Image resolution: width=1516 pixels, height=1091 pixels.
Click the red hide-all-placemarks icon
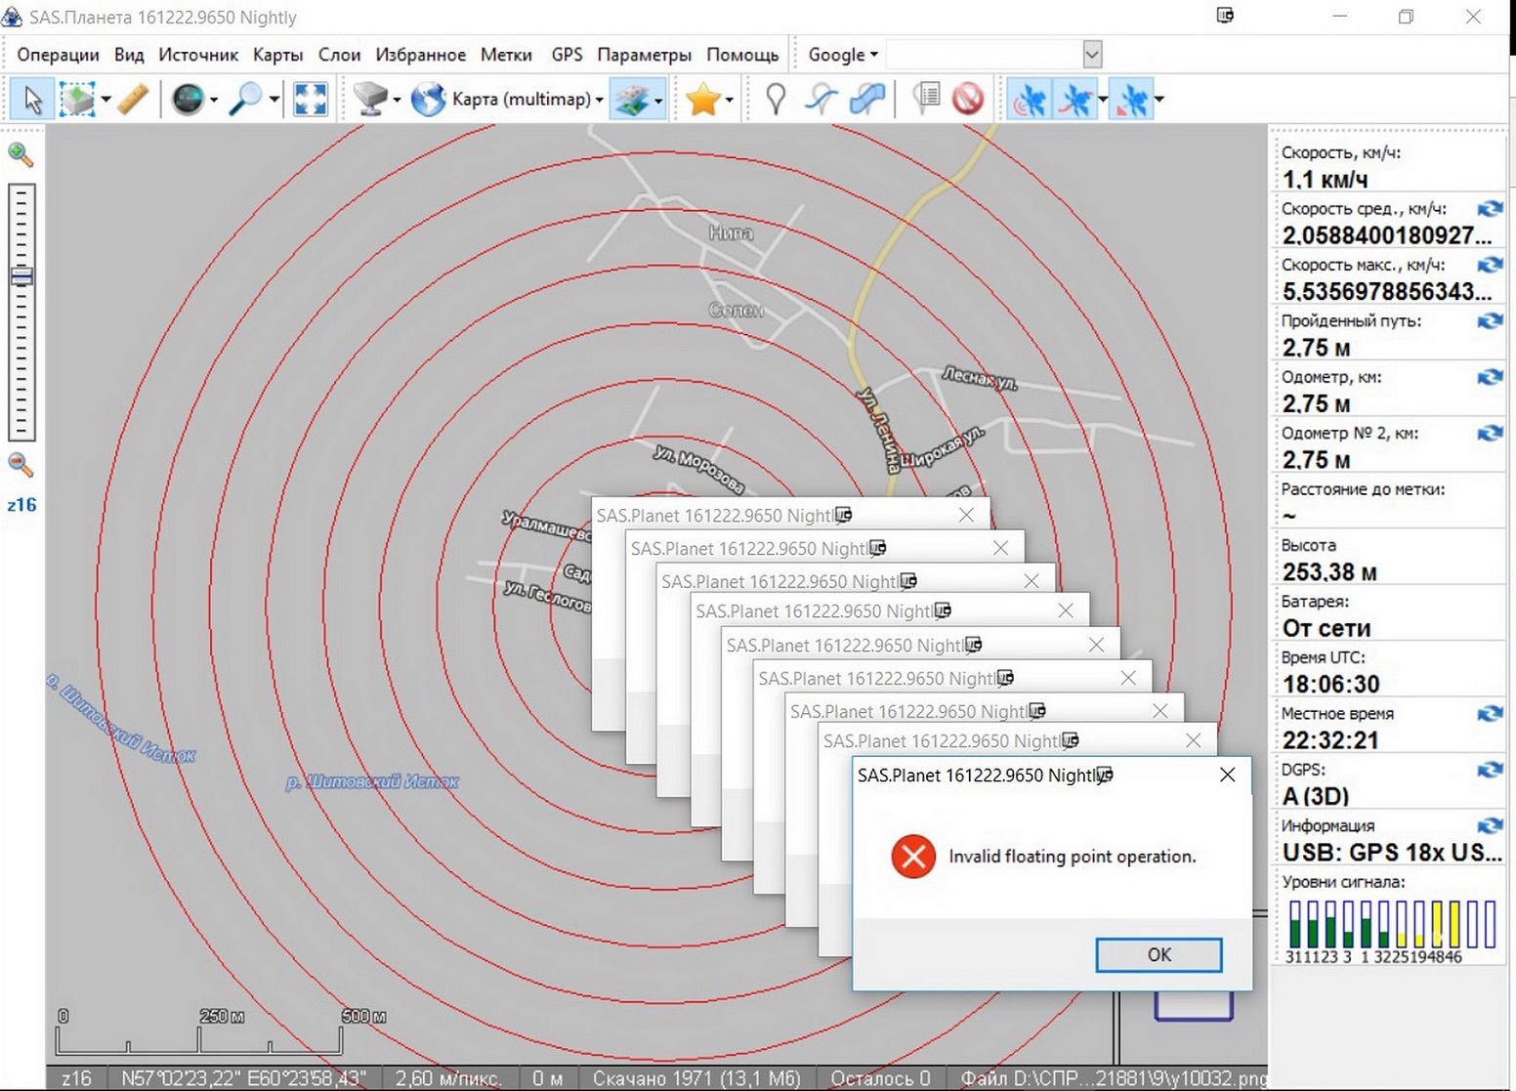tap(967, 100)
